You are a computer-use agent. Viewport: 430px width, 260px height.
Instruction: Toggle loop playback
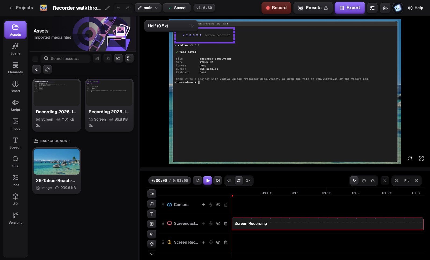[239, 181]
